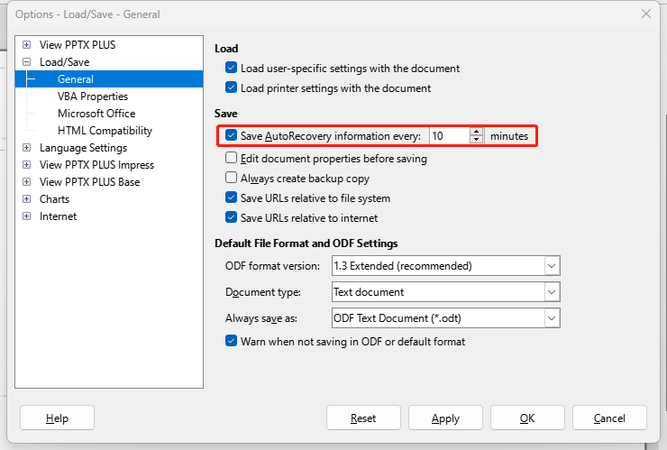Collapse the Load/Save tree node

26,61
